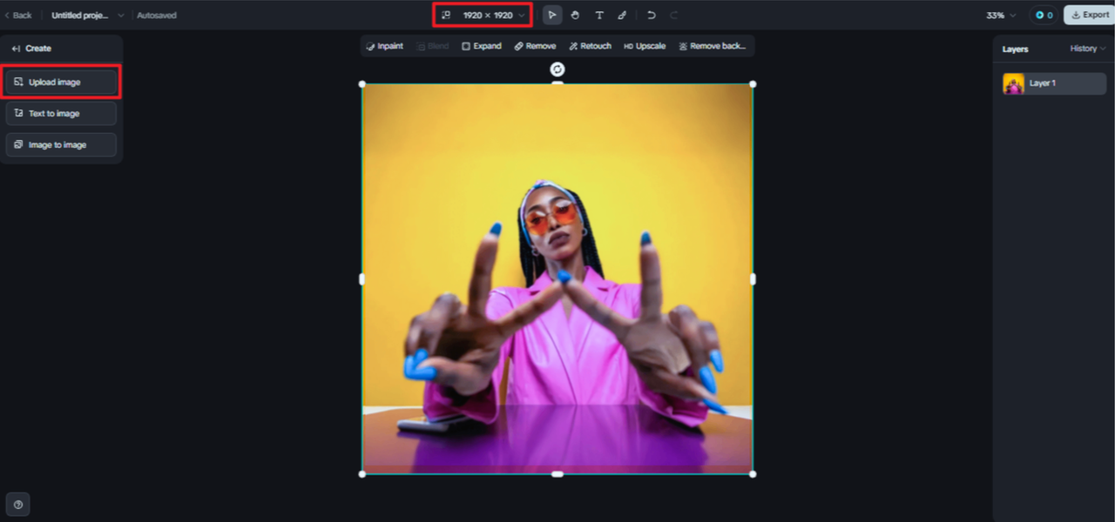Open the Retouch tool
This screenshot has width=1115, height=522.
(x=590, y=46)
